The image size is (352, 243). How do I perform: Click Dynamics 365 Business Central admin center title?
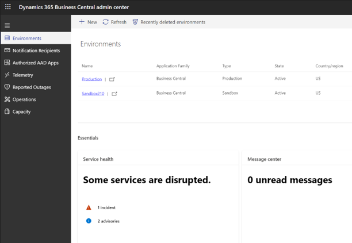point(74,7)
